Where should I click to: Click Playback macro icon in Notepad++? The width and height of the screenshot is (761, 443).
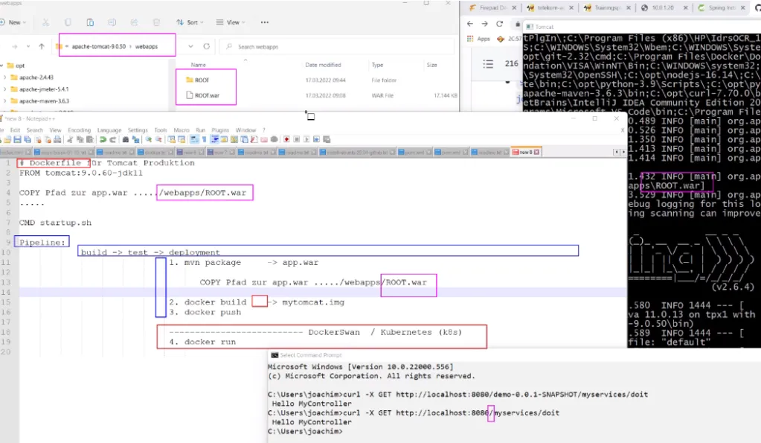[306, 139]
